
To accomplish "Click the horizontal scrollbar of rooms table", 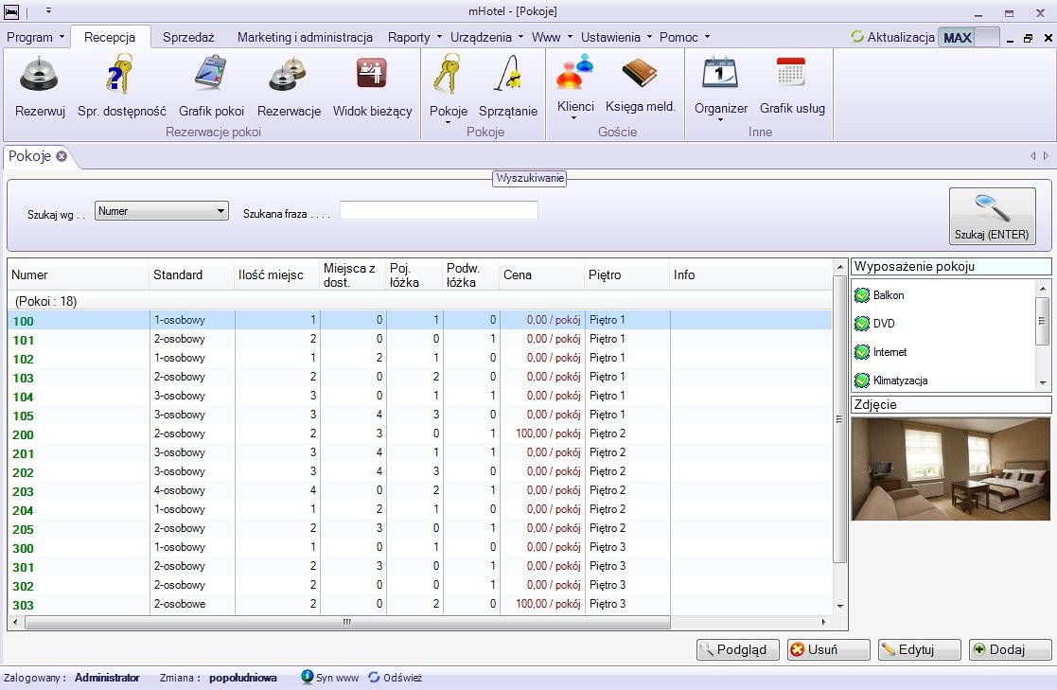I will coord(347,622).
